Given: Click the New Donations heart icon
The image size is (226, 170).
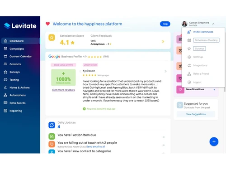Looking at the screenshot, I should pos(180,89).
